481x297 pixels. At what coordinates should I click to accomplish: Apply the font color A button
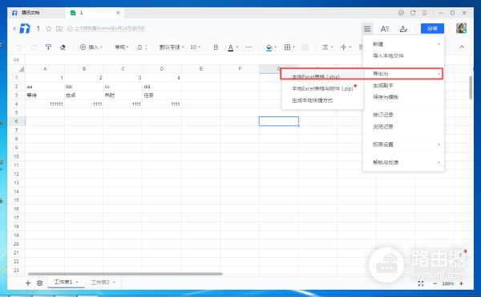pos(230,47)
